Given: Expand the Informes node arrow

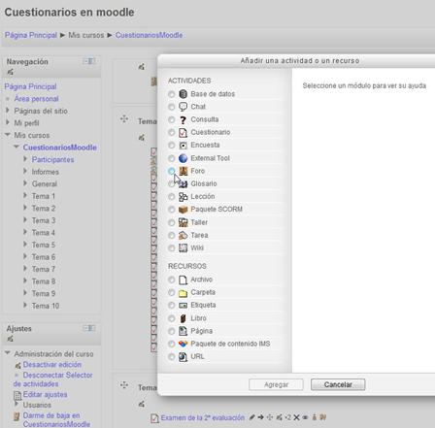Looking at the screenshot, I should (x=25, y=171).
